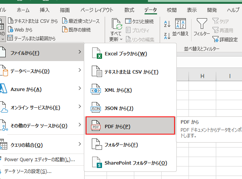Expand クエリの結合 submenu arrow
242x179 pixels.
80,144
